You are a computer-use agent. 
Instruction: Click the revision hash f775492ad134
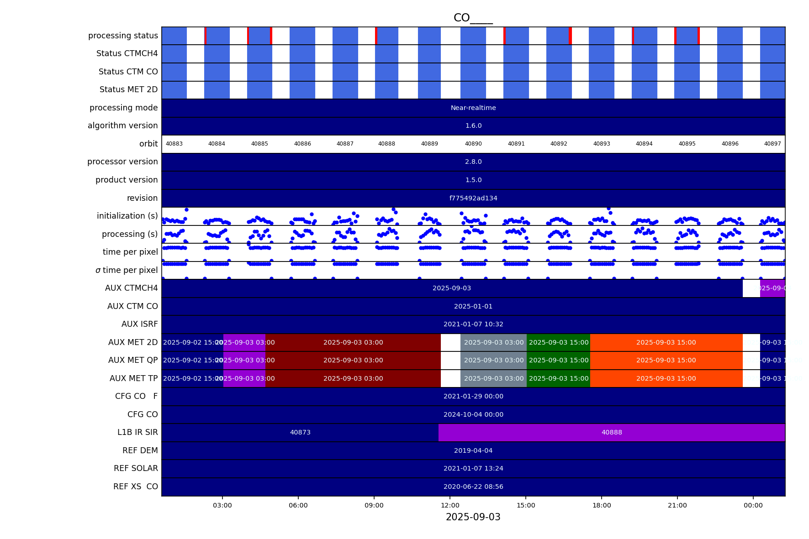pos(473,198)
